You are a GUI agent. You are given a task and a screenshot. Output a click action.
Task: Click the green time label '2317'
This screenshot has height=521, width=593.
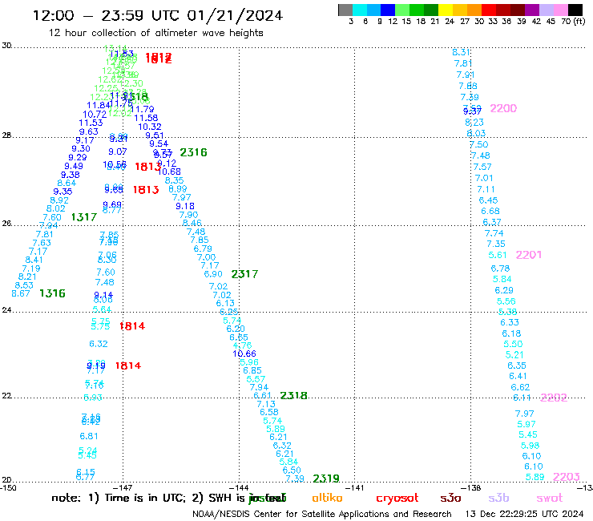(x=244, y=274)
